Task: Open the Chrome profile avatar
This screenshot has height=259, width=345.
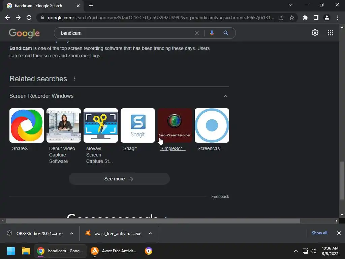Action: pos(327,18)
